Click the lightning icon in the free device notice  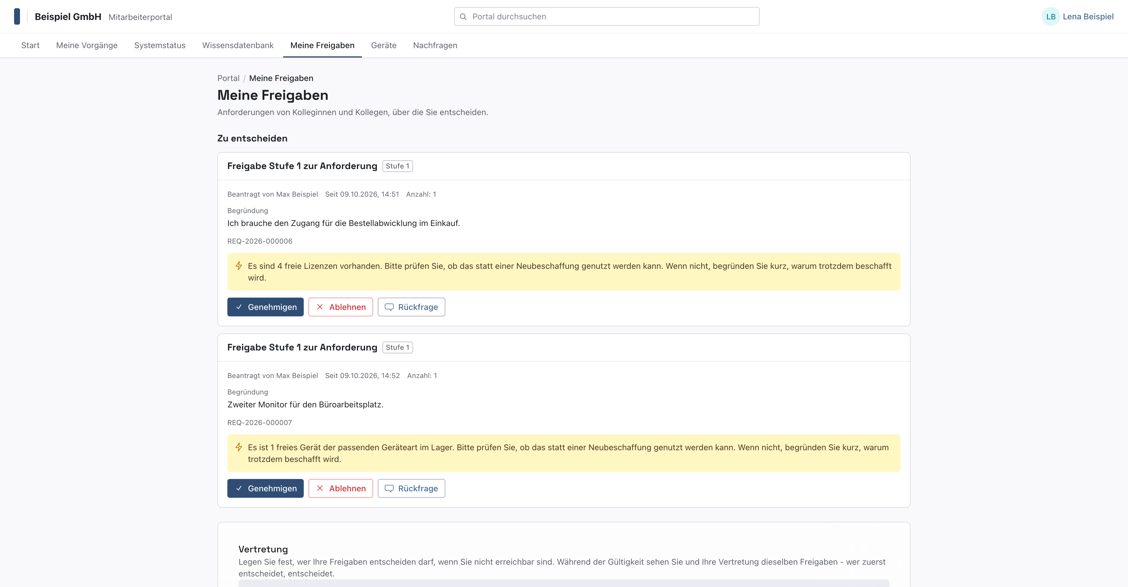click(239, 448)
